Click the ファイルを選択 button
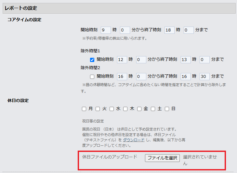This screenshot has width=237, height=173. (162, 158)
